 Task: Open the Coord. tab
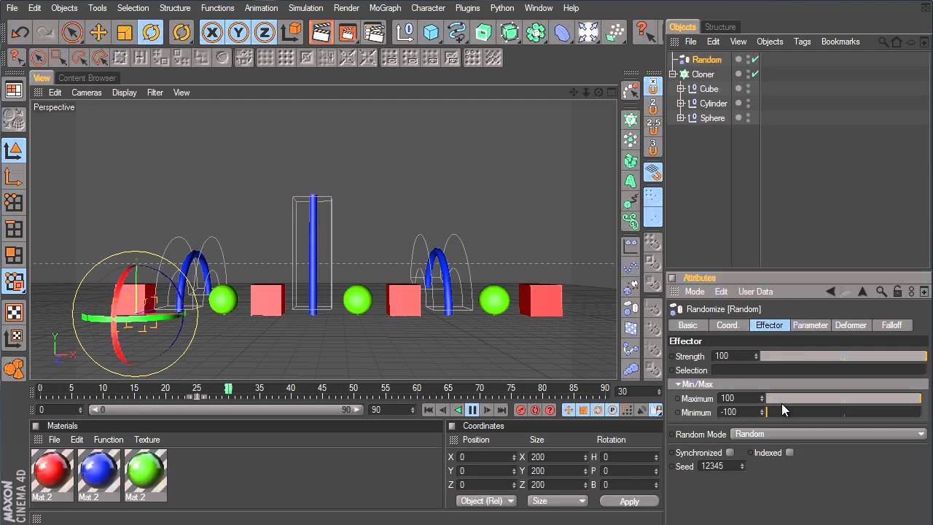(728, 325)
